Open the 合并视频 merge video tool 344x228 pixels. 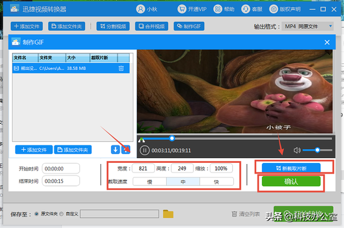point(152,26)
